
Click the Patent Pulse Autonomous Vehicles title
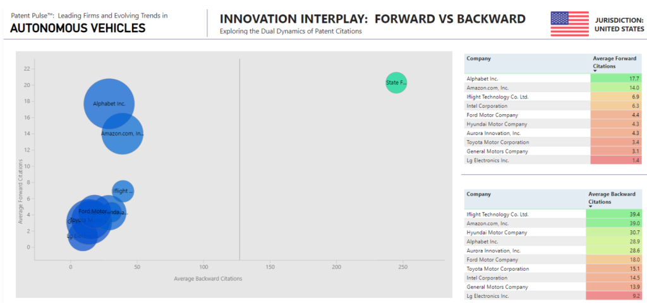[78, 28]
